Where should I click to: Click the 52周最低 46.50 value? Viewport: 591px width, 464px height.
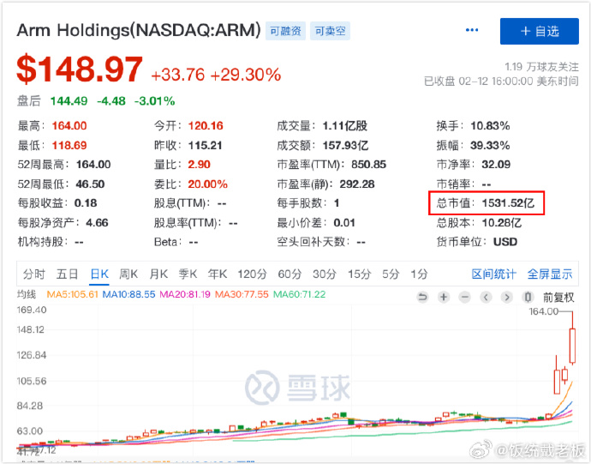[x=90, y=184]
